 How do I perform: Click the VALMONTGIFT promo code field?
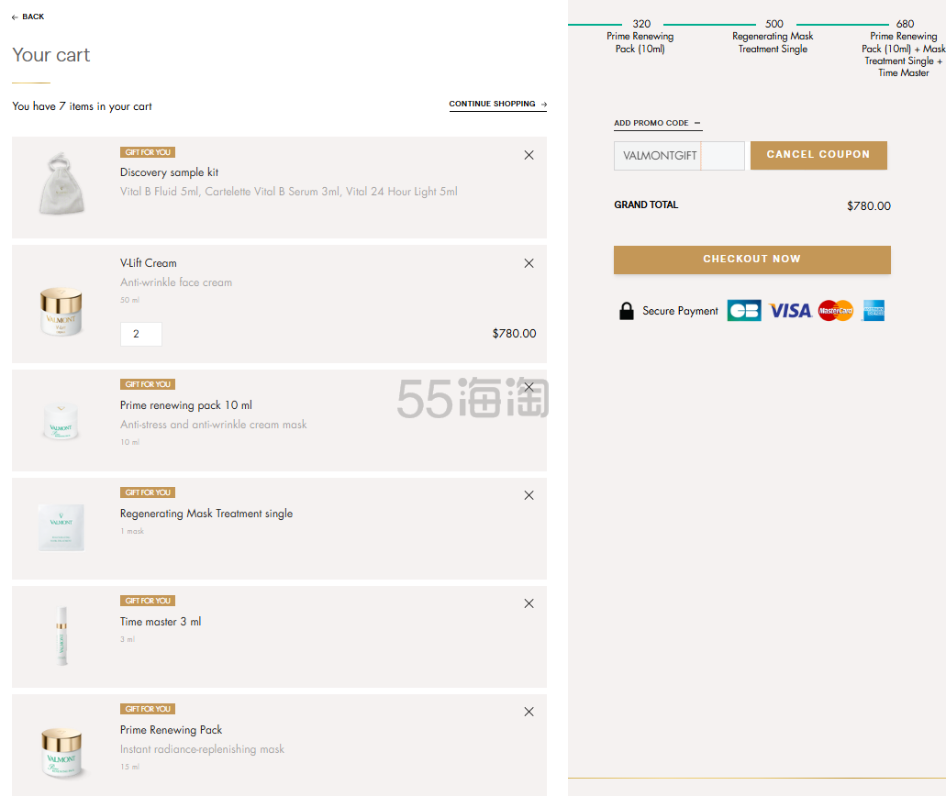(x=679, y=156)
